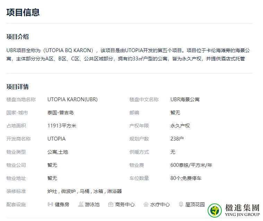Click the 游泳池 facility text

click(92, 204)
